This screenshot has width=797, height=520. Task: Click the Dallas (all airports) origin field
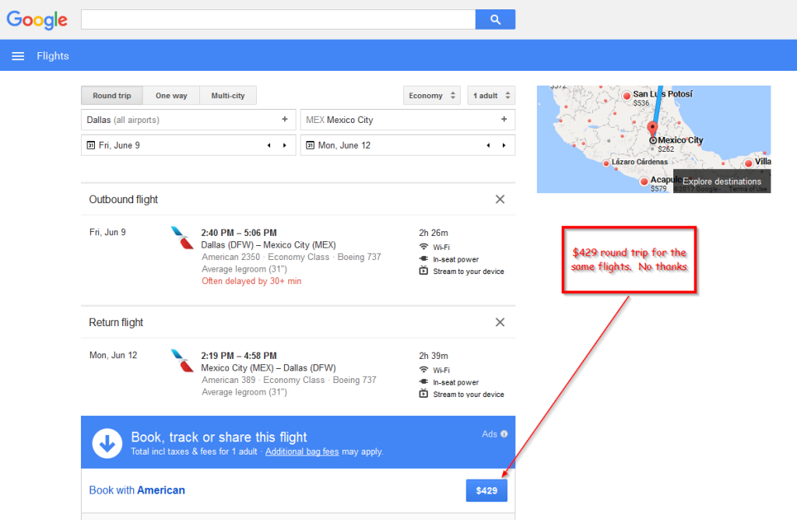[188, 120]
